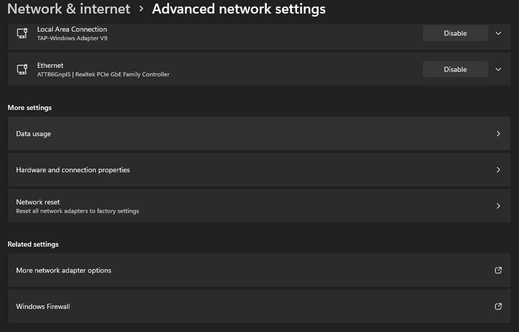Launch Windows Firewall settings
The image size is (519, 332).
pyautogui.click(x=43, y=306)
